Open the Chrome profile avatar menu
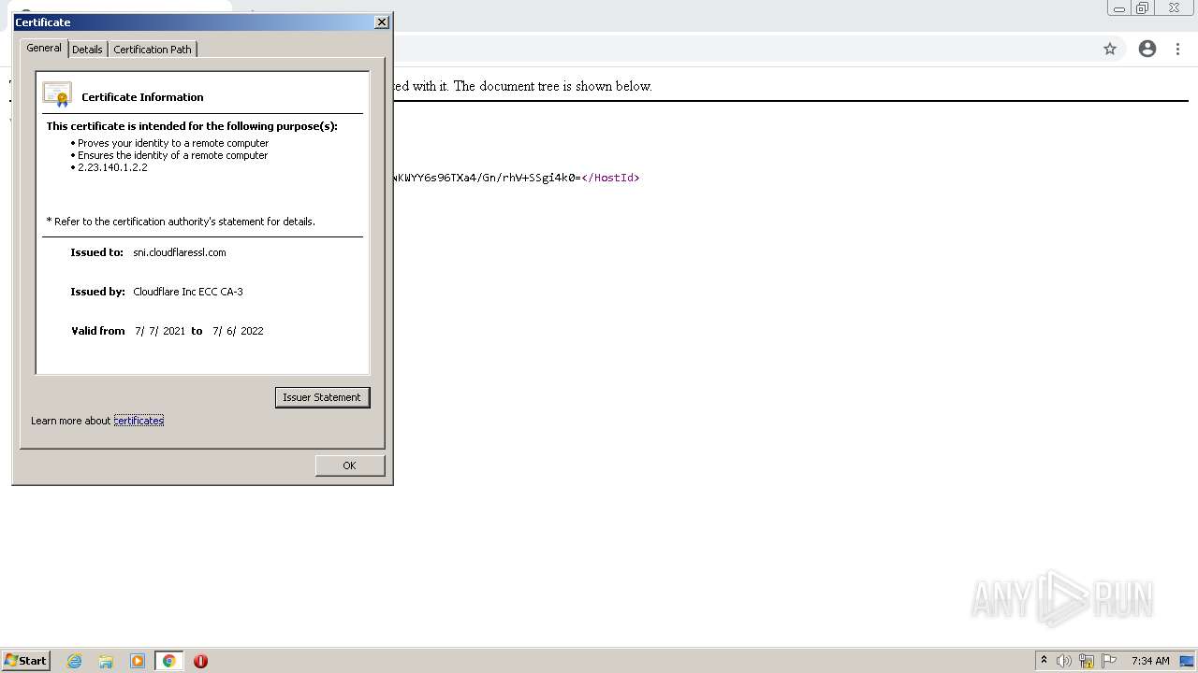This screenshot has height=673, width=1198. point(1147,49)
